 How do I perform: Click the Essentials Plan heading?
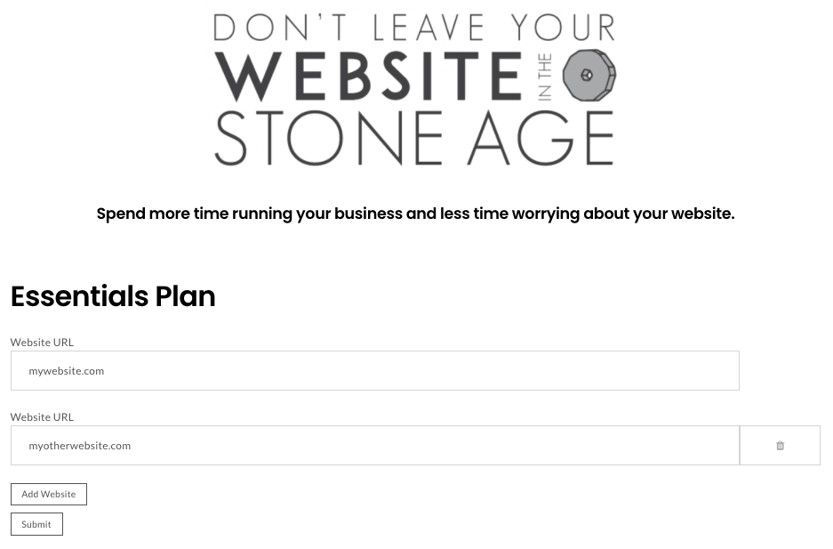click(x=113, y=296)
